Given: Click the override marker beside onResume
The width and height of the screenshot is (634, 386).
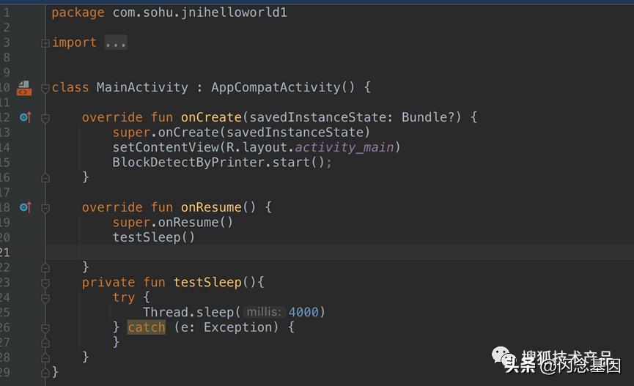Looking at the screenshot, I should tap(25, 207).
